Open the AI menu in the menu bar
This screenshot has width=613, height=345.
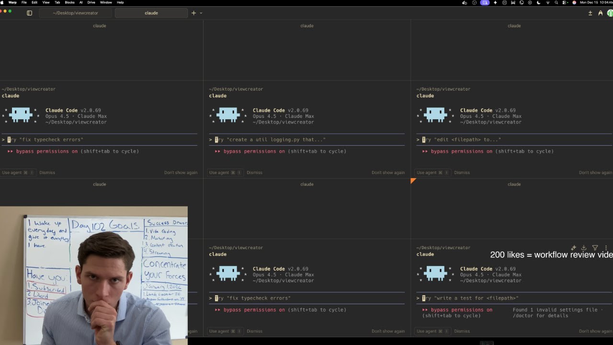point(81,2)
